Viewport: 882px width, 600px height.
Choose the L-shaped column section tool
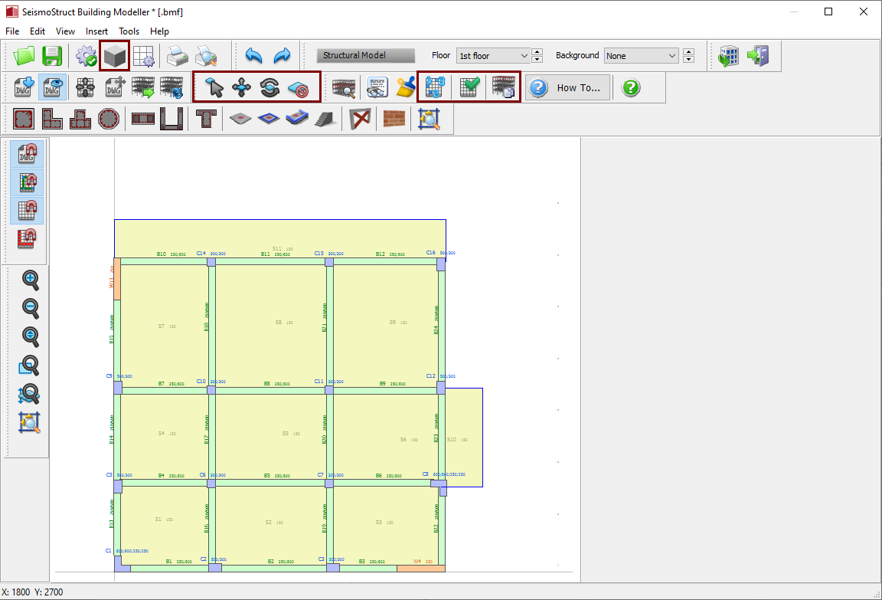pos(52,119)
